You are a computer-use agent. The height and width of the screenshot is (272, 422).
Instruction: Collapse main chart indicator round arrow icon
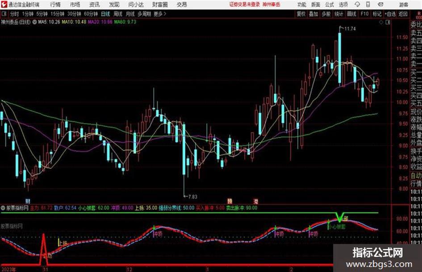(35, 22)
